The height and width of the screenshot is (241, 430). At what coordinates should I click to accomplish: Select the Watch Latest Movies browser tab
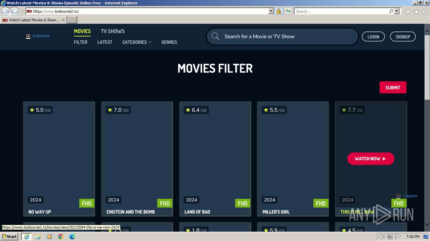tap(34, 20)
